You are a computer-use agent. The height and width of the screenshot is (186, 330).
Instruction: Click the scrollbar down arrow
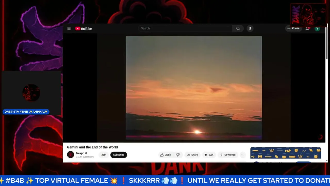pyautogui.click(x=327, y=161)
